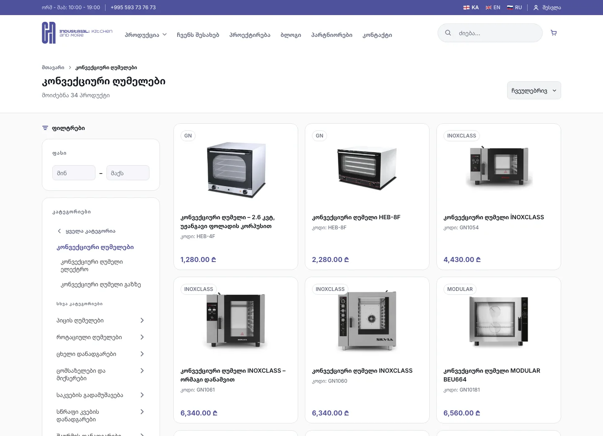Open the პროექტირება menu item
The width and height of the screenshot is (603, 436).
click(x=250, y=35)
